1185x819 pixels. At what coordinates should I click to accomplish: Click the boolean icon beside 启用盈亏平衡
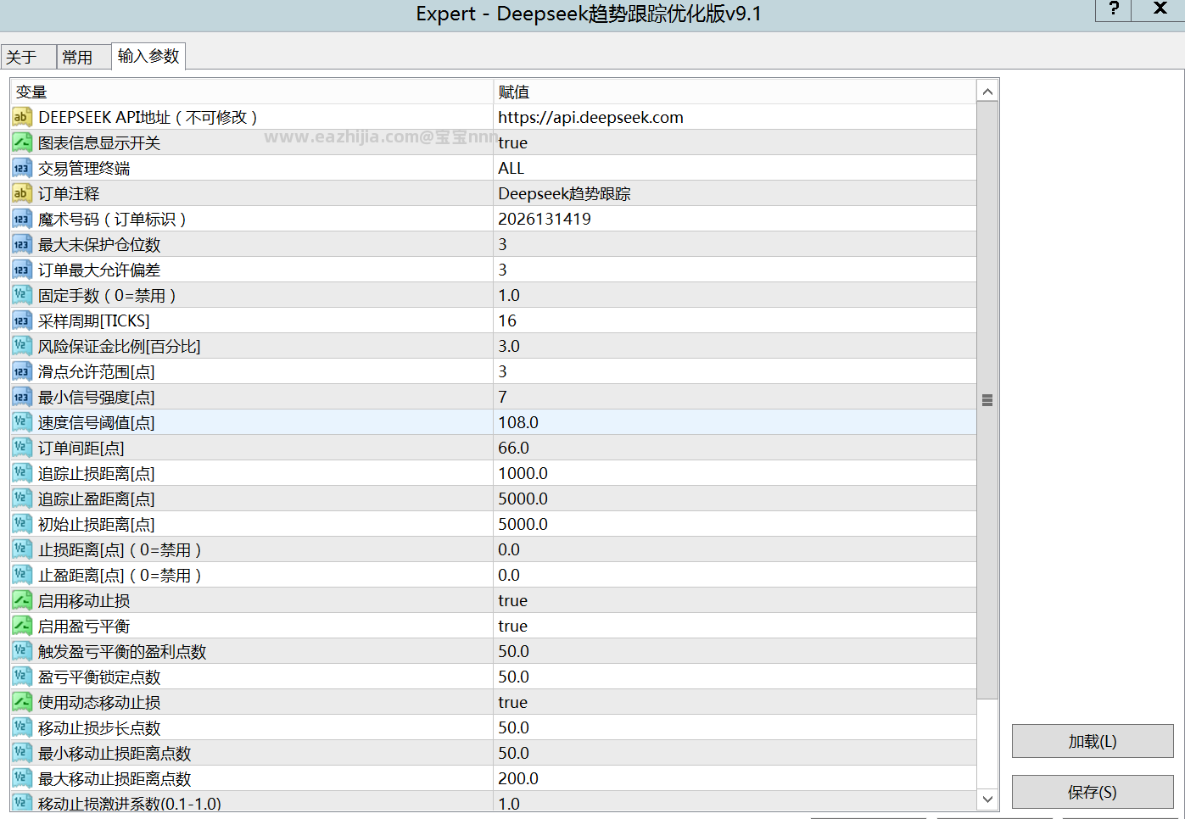[22, 626]
